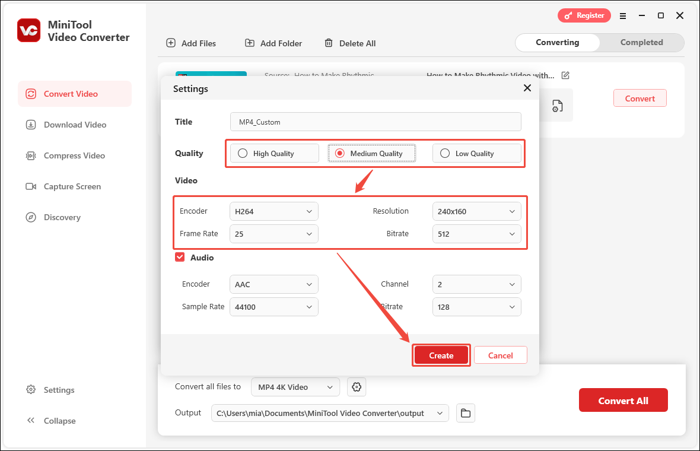Browse output location with the folder icon
Viewport: 700px width, 451px height.
tap(466, 413)
